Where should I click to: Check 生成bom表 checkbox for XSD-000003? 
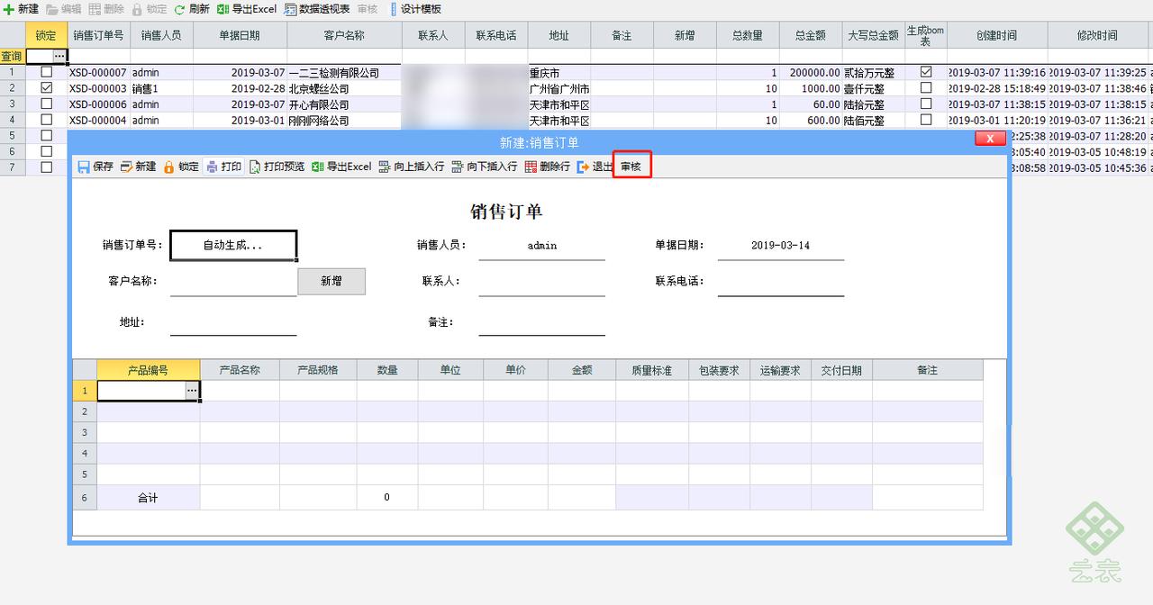(926, 88)
